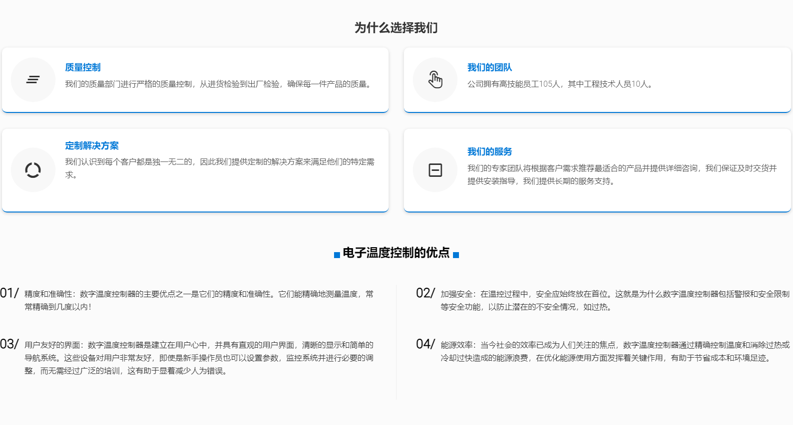Select the 定制解决方案 title
Viewport: 793px width, 425px height.
click(92, 146)
